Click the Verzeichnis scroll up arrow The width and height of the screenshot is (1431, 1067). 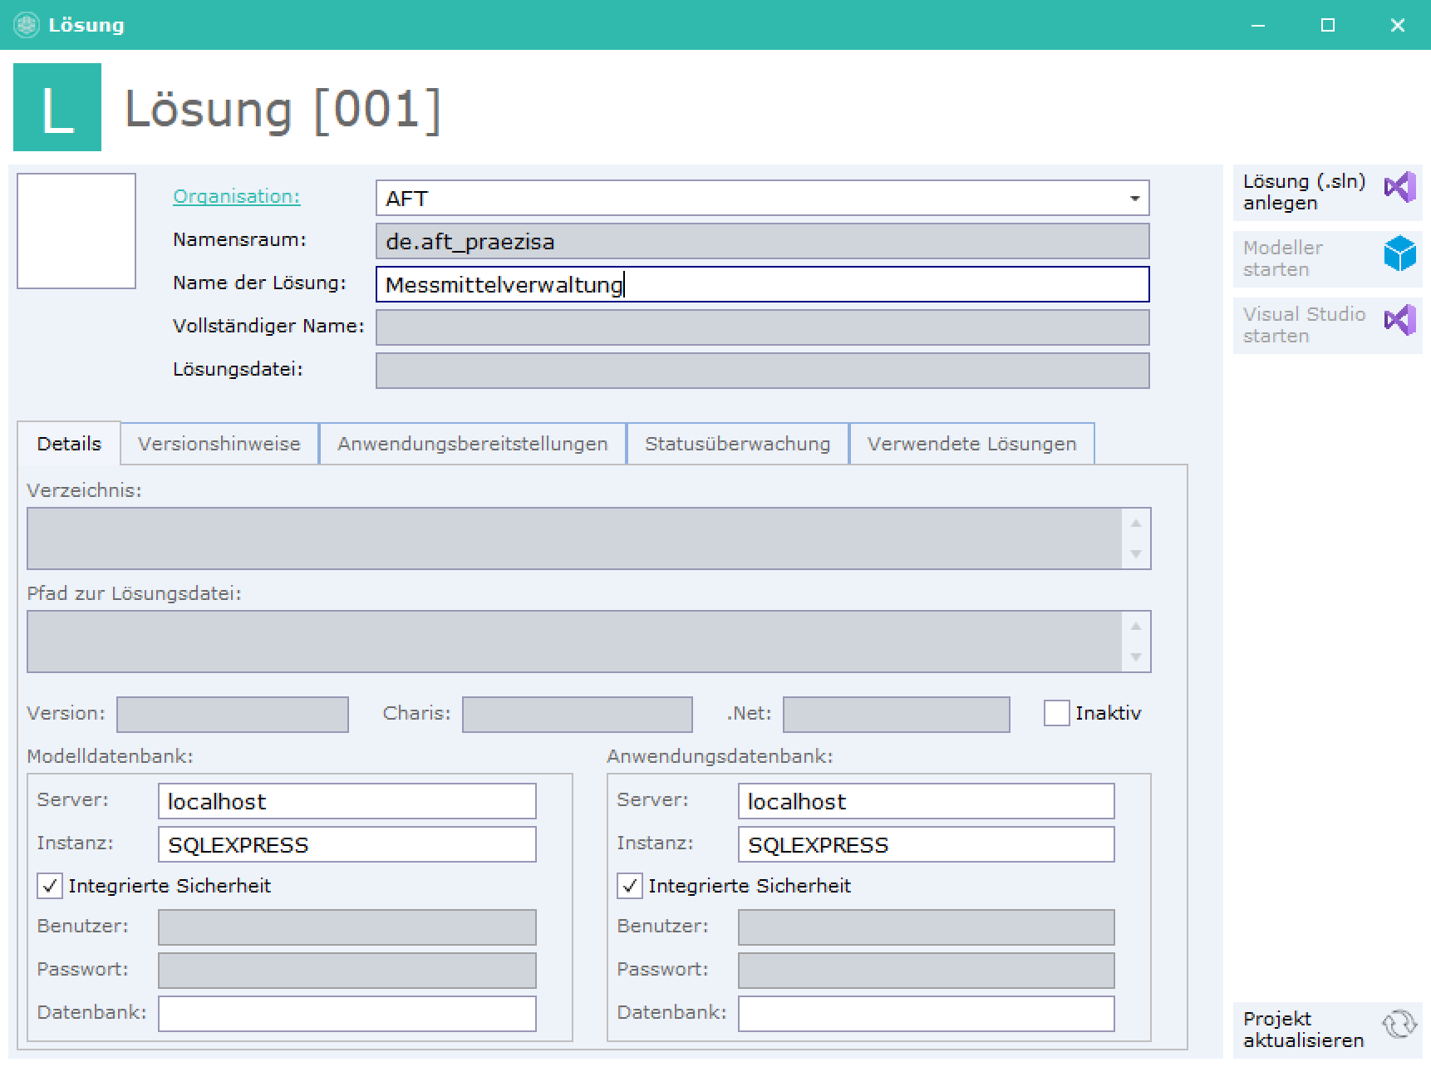coord(1136,524)
